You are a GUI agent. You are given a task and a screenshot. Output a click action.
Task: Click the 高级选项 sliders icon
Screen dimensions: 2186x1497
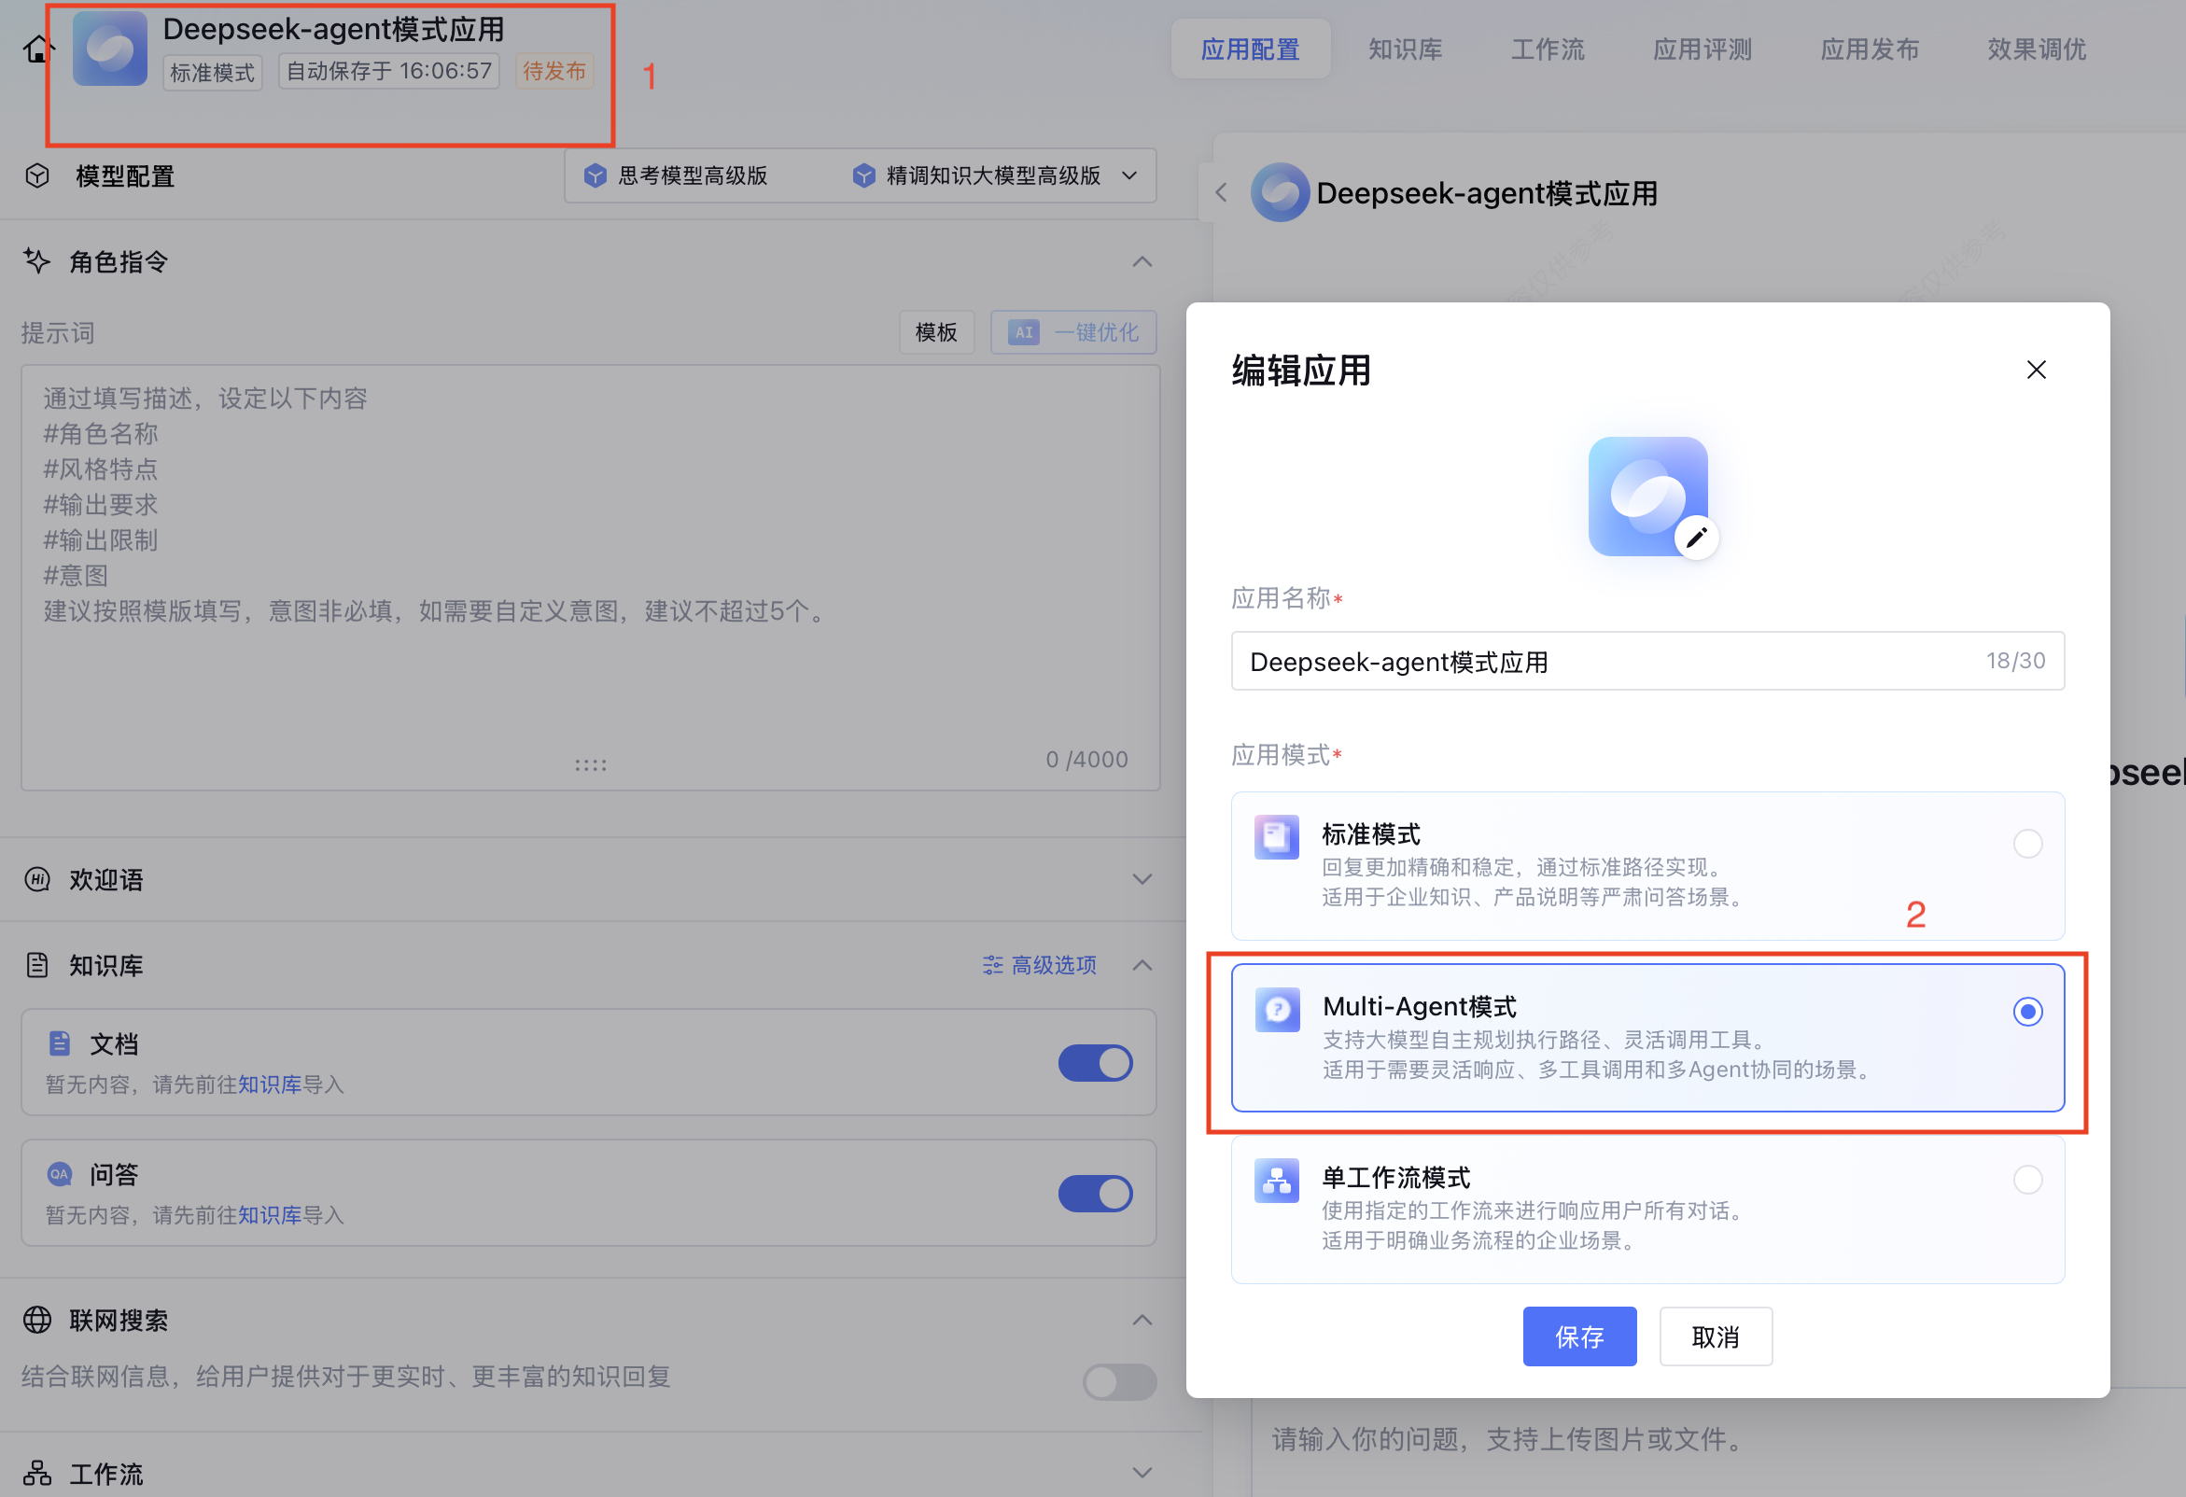click(x=992, y=965)
